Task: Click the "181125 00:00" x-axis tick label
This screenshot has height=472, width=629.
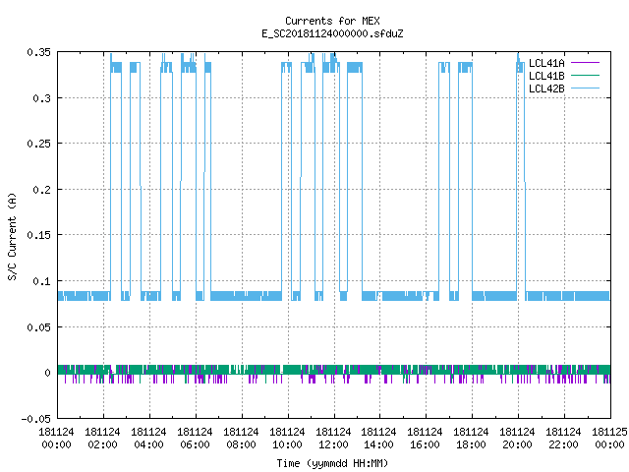Action: (609, 439)
